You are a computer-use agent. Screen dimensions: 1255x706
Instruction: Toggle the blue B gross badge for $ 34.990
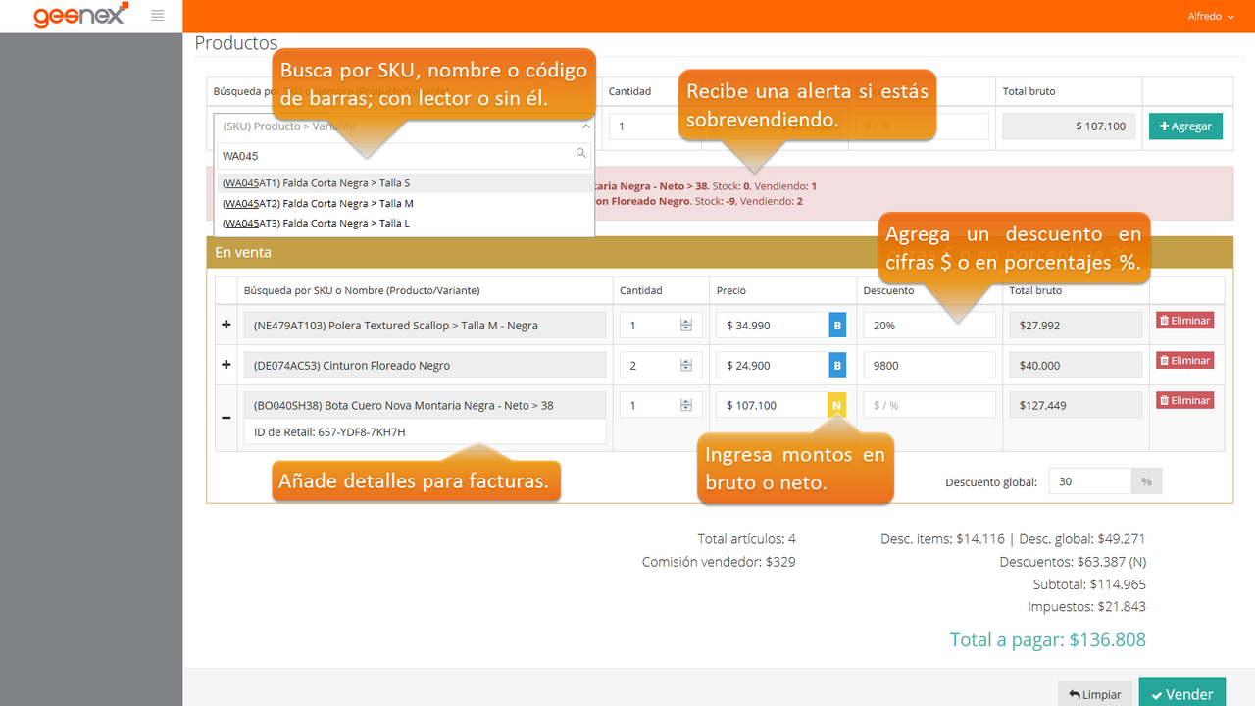(x=837, y=325)
